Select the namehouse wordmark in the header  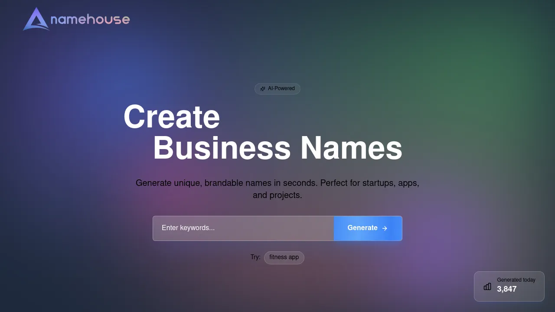[90, 19]
